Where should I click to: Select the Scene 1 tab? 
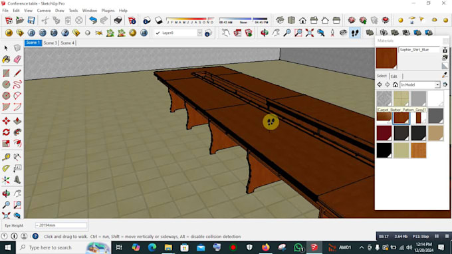33,43
